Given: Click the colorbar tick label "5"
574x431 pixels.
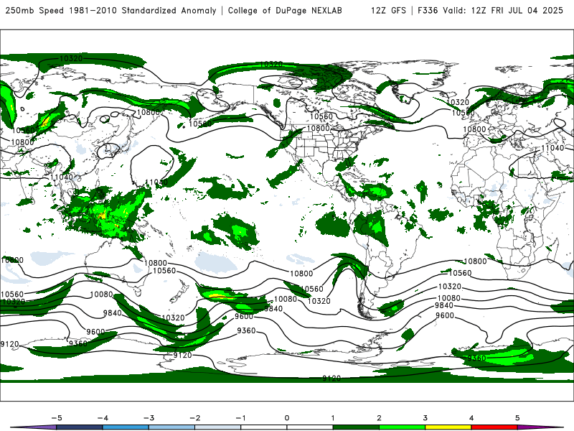Looking at the screenshot, I should (517, 418).
